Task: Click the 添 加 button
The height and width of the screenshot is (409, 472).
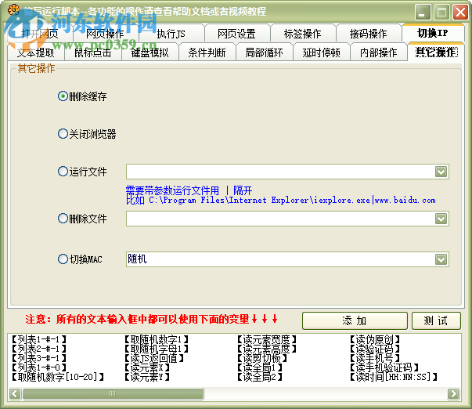Action: pyautogui.click(x=355, y=320)
